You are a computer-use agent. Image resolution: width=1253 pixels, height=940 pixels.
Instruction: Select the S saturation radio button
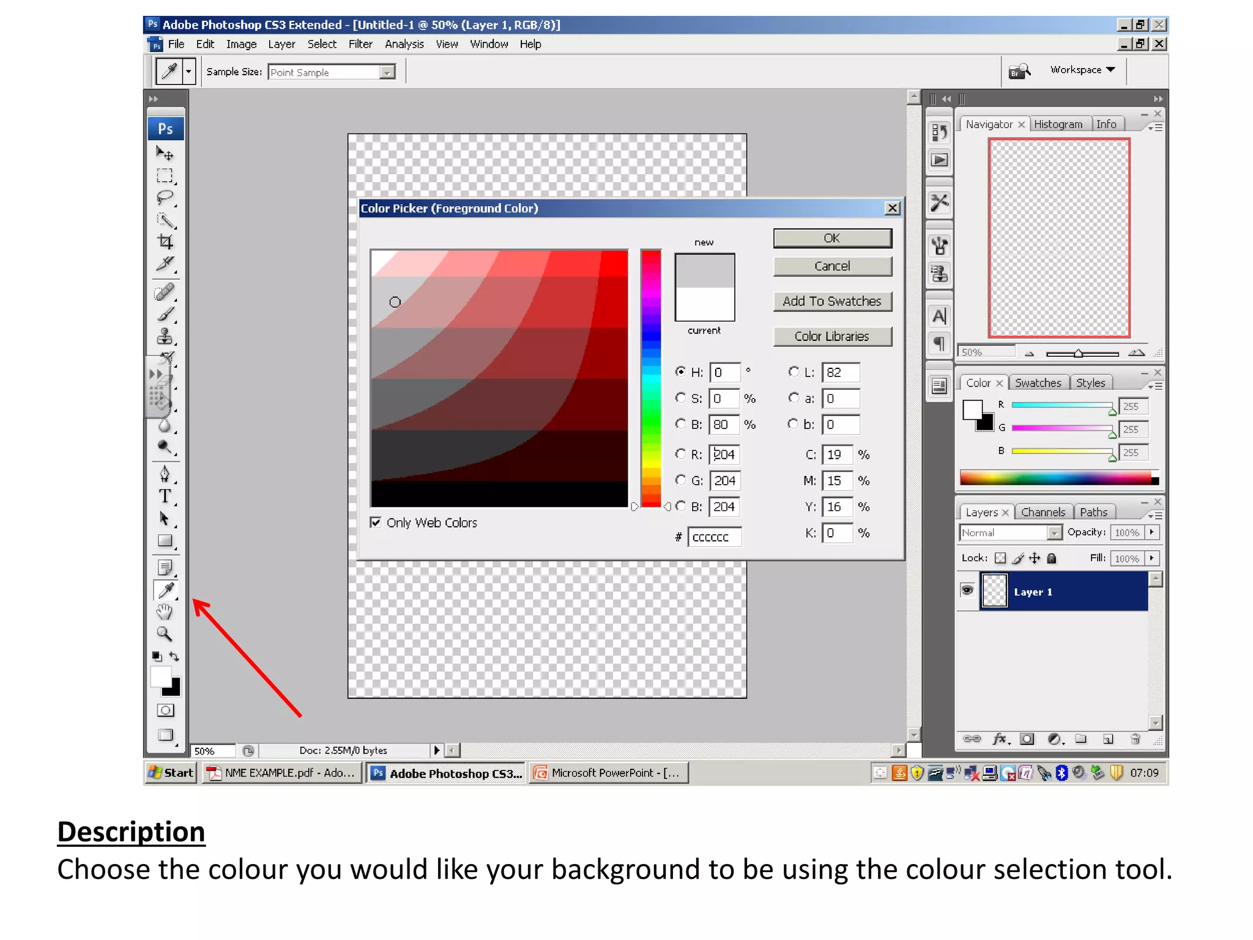pyautogui.click(x=680, y=398)
